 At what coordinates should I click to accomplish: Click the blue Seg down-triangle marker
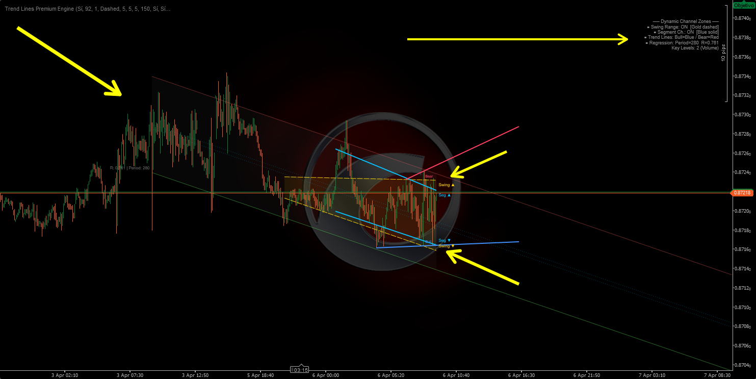(445, 240)
